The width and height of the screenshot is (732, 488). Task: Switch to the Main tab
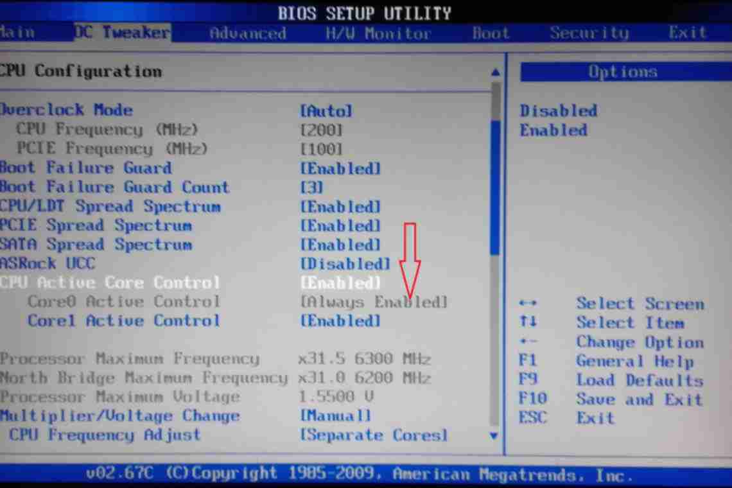(17, 32)
